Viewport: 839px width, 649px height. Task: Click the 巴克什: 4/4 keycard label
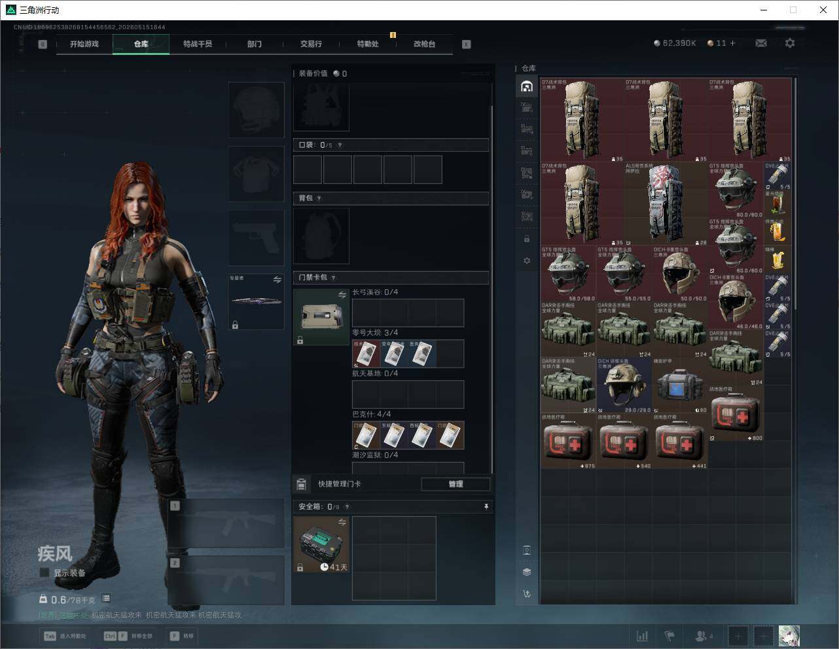click(x=372, y=414)
